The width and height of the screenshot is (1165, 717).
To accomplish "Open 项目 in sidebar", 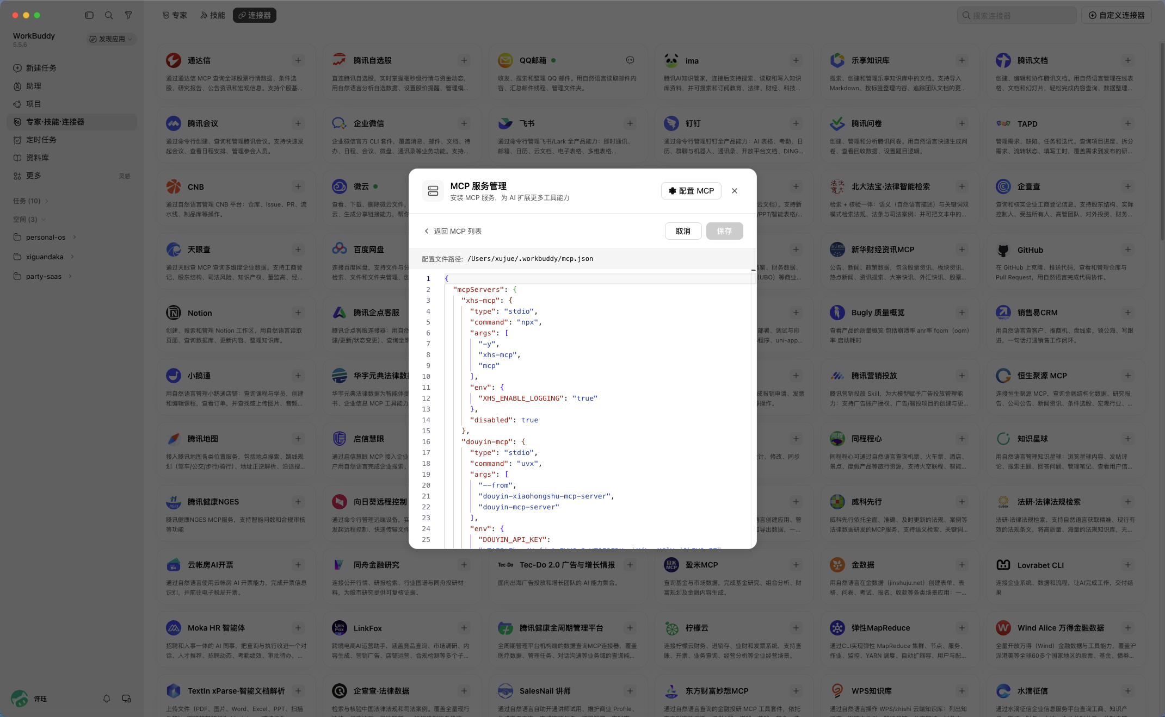I will [x=72, y=104].
